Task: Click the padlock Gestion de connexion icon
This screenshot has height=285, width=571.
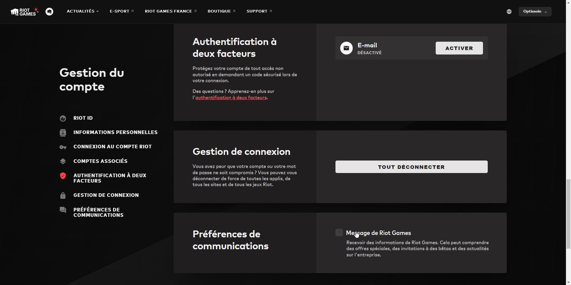Action: (x=63, y=195)
